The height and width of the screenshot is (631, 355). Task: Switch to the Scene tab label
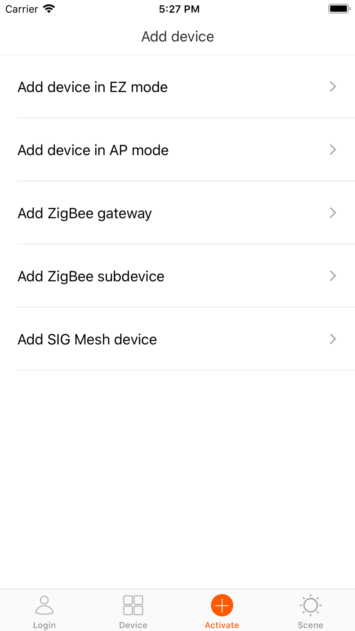point(311,625)
